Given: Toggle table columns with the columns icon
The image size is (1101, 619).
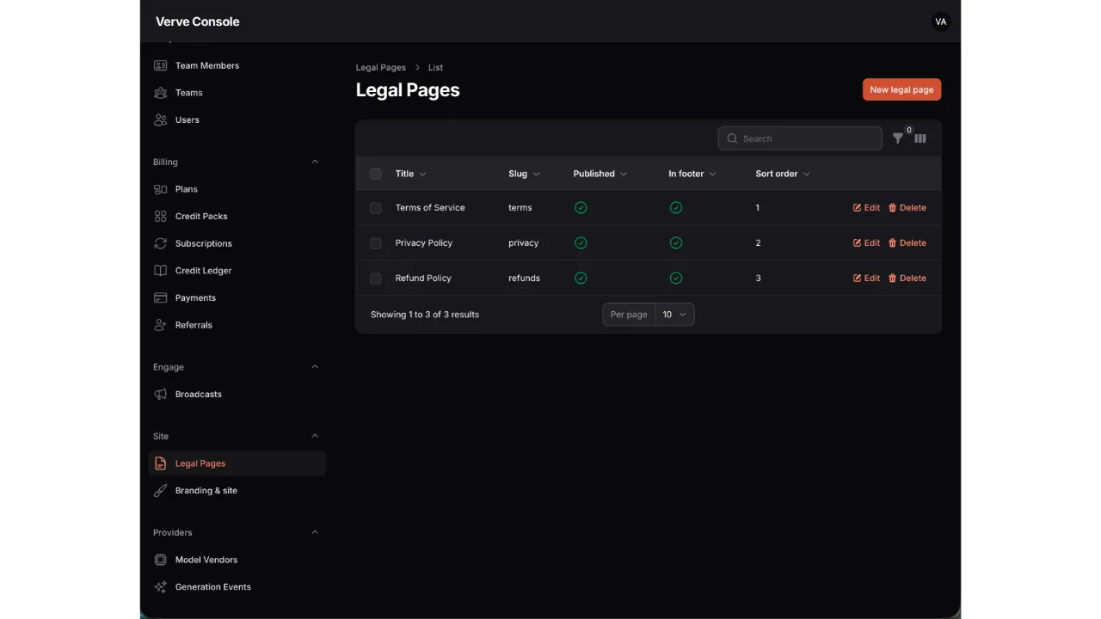Looking at the screenshot, I should point(920,138).
